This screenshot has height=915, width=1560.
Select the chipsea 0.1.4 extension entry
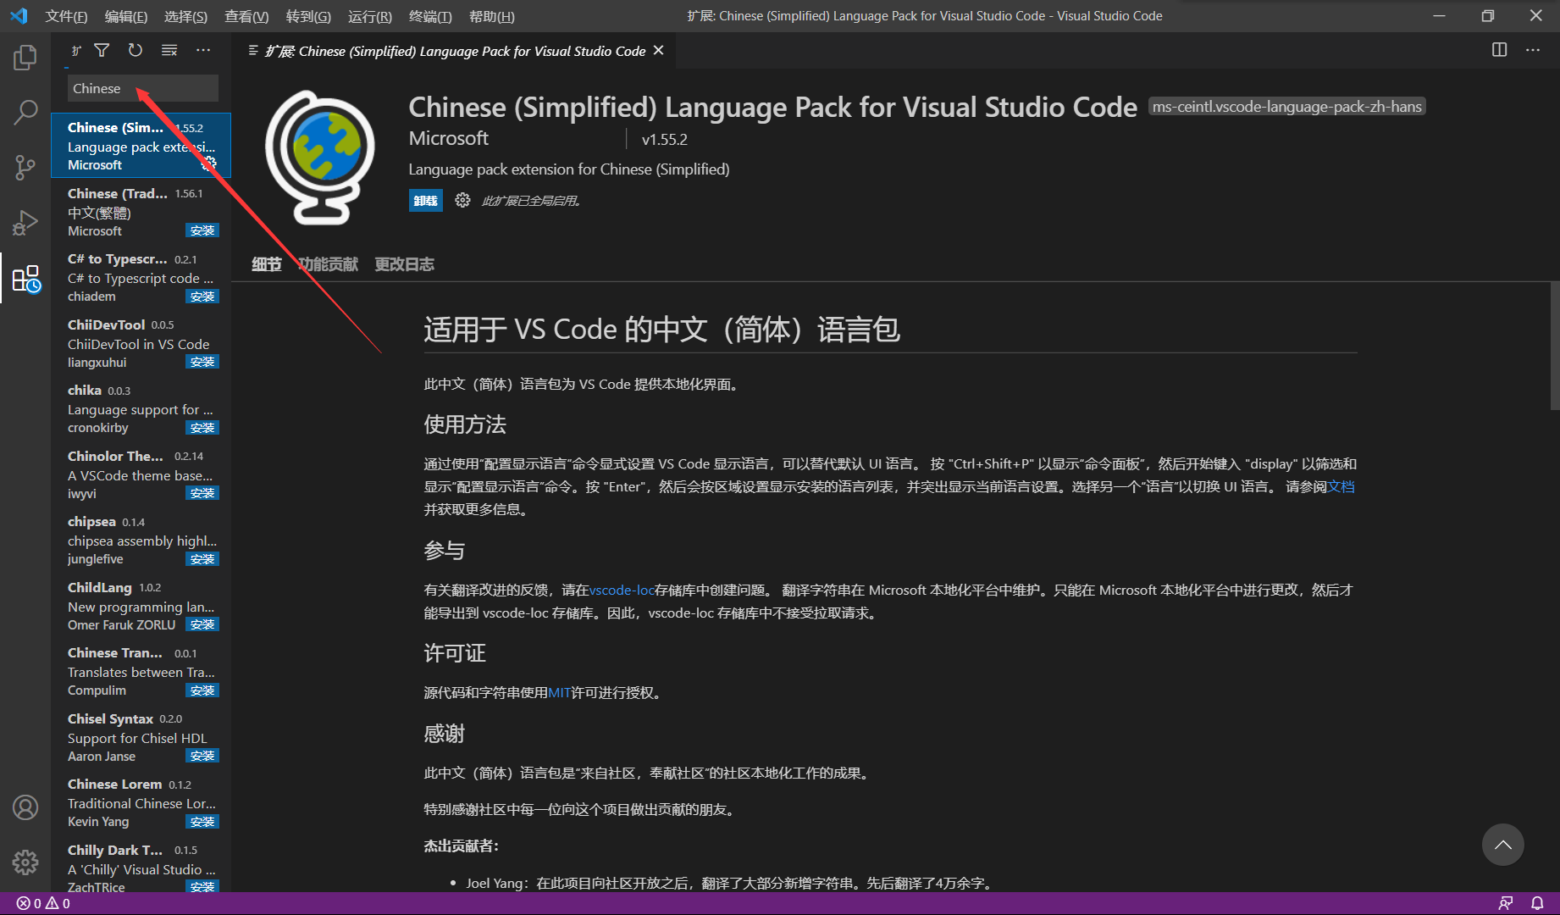click(141, 540)
